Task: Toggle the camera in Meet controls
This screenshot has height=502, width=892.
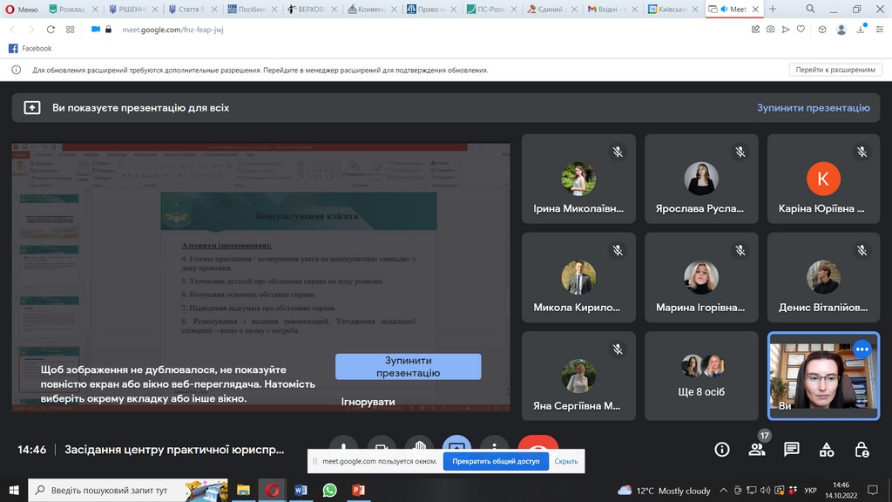Action: 382,444
